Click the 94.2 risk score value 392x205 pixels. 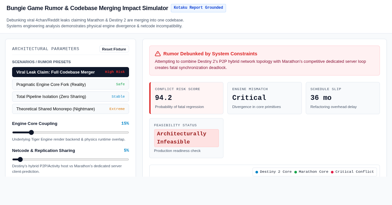163,98
